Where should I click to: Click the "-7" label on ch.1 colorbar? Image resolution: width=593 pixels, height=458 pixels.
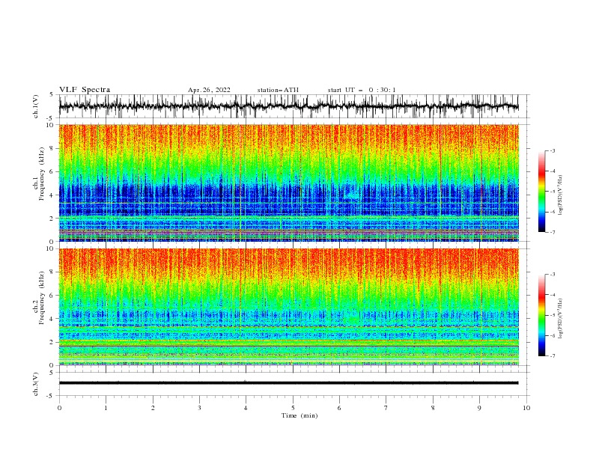553,232
